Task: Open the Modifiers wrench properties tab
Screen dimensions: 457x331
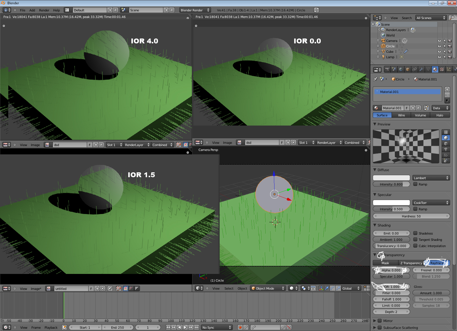Action: coord(421,69)
